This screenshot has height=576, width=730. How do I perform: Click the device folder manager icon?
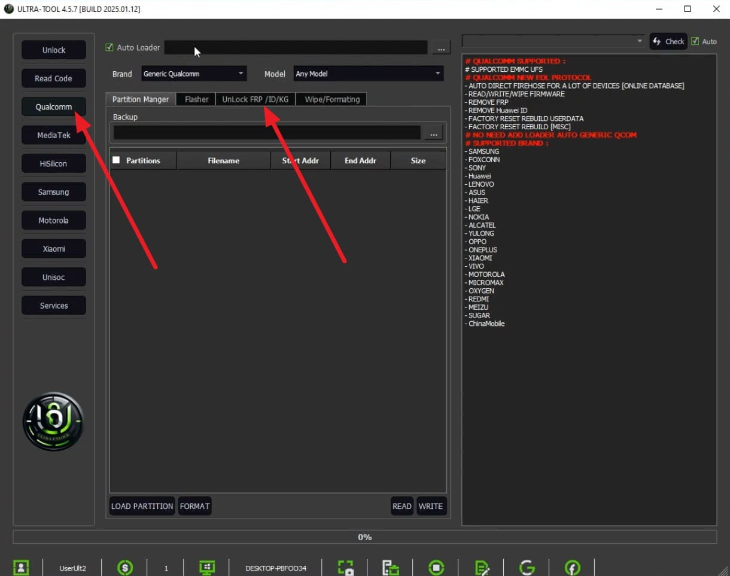(391, 568)
